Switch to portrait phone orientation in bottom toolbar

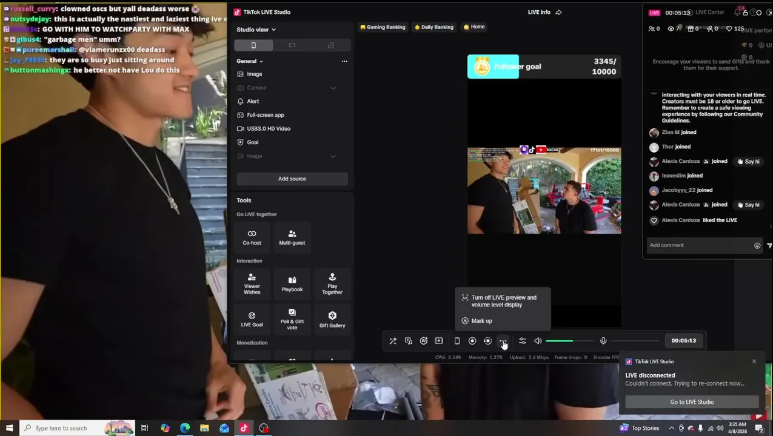coord(457,341)
